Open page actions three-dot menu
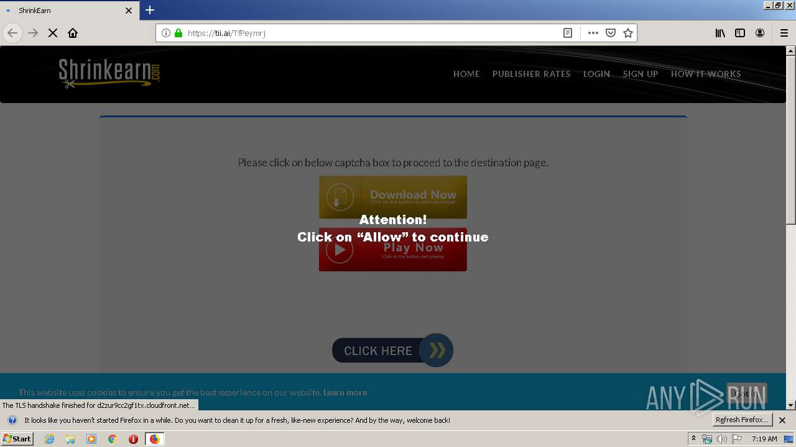Image resolution: width=796 pixels, height=447 pixels. tap(593, 33)
